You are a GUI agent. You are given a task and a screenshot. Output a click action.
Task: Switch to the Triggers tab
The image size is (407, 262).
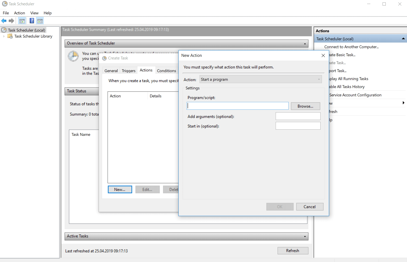[x=128, y=70]
